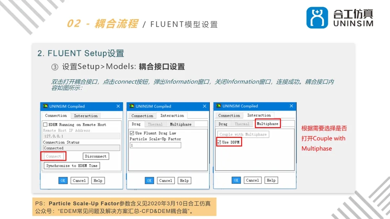Click the green program icon on second dialog
This screenshot has height=219, width=390.
(131, 106)
